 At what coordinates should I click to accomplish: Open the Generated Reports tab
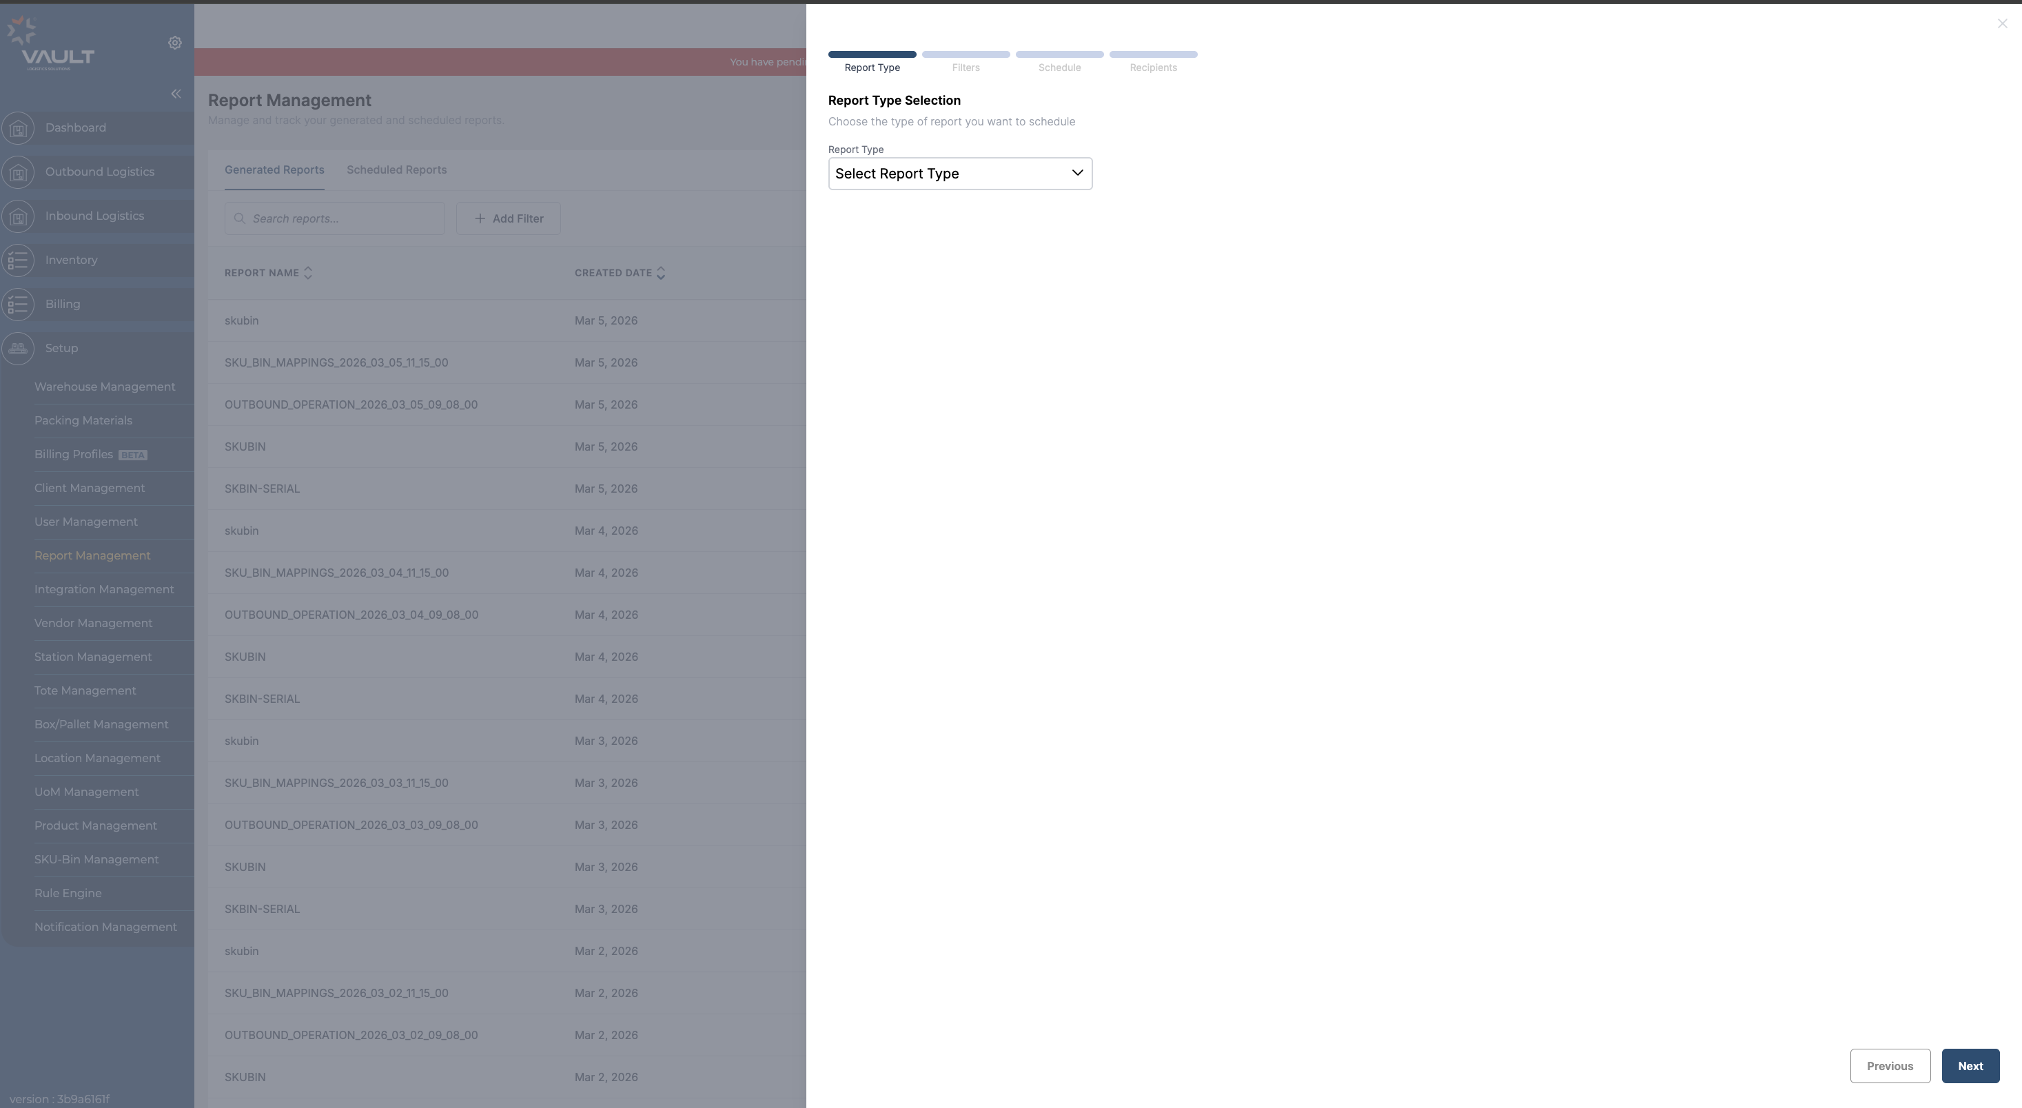coord(274,170)
